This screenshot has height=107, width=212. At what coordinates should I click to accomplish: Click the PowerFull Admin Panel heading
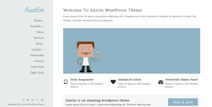(x=181, y=79)
